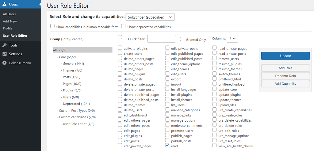
Task: Select User Role Editor (7/0) group
Action: tap(78, 124)
